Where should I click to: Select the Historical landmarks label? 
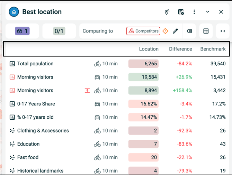coord(40,171)
